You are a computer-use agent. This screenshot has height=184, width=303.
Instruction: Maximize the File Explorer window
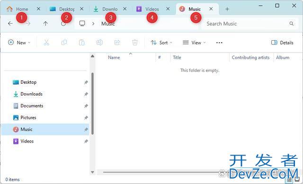click(277, 6)
